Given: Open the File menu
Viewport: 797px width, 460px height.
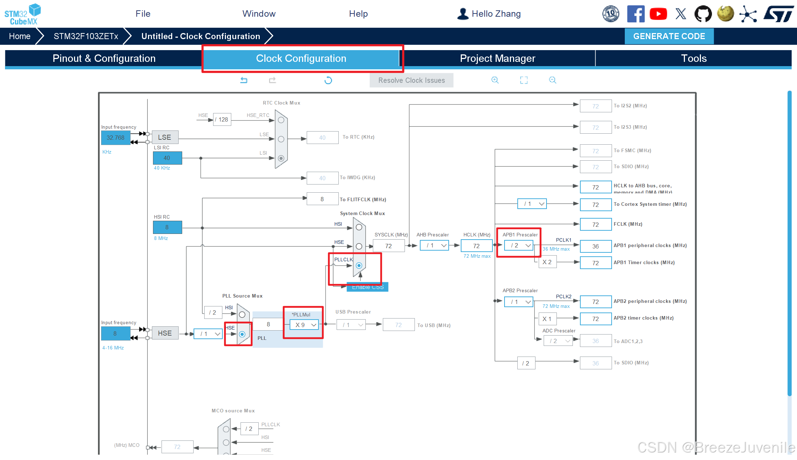Looking at the screenshot, I should point(143,14).
